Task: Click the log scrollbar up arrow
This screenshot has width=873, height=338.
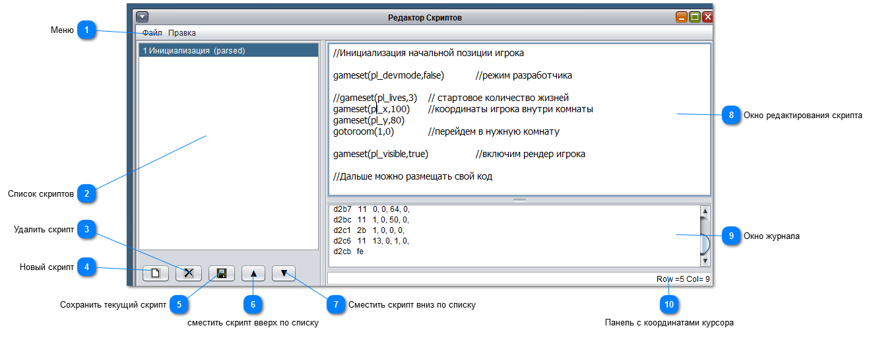Action: tap(704, 211)
